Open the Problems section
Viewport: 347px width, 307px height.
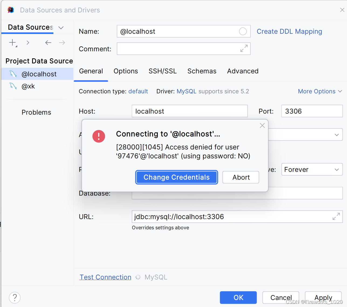(x=36, y=112)
